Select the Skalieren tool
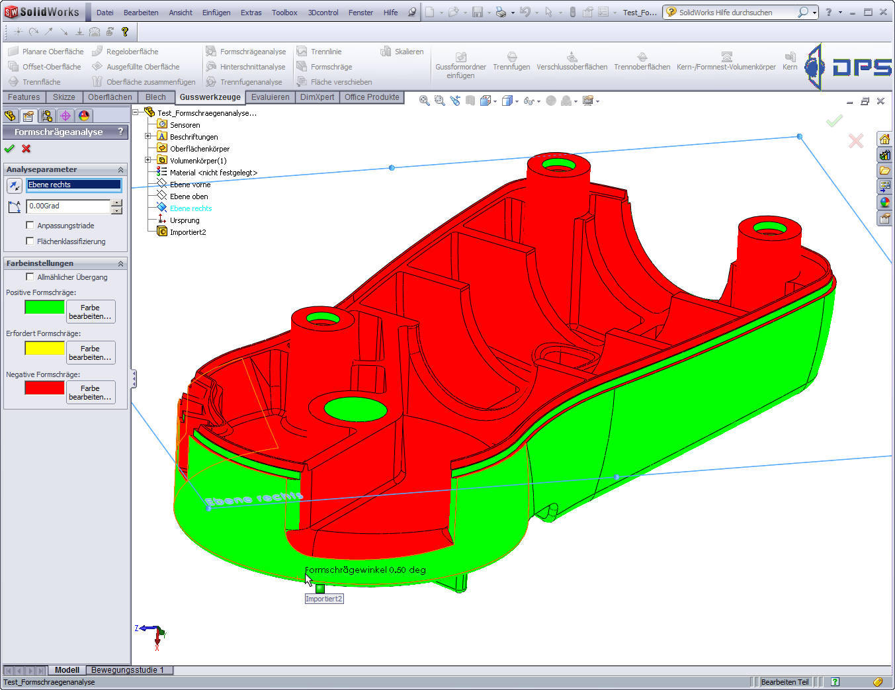895x690 pixels. (x=386, y=52)
